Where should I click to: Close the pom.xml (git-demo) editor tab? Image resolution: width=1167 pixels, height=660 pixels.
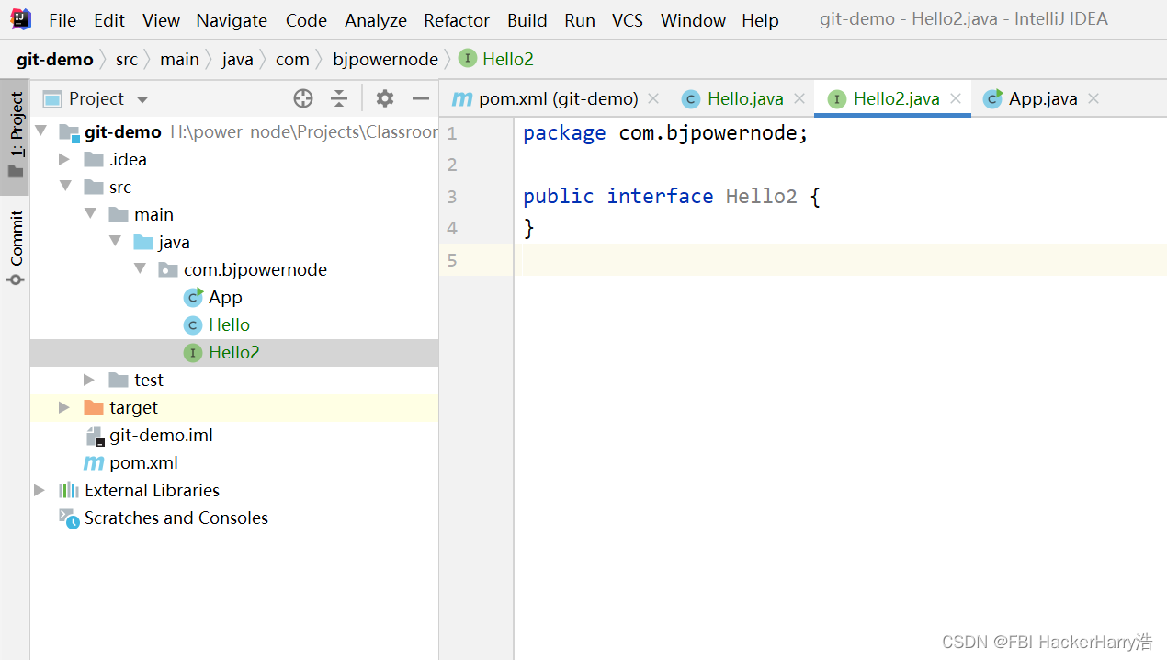pyautogui.click(x=653, y=98)
